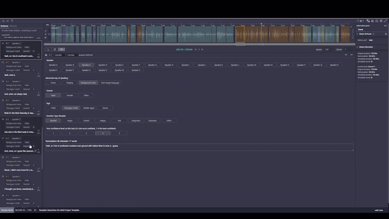Set Age to Senior

tap(105, 108)
